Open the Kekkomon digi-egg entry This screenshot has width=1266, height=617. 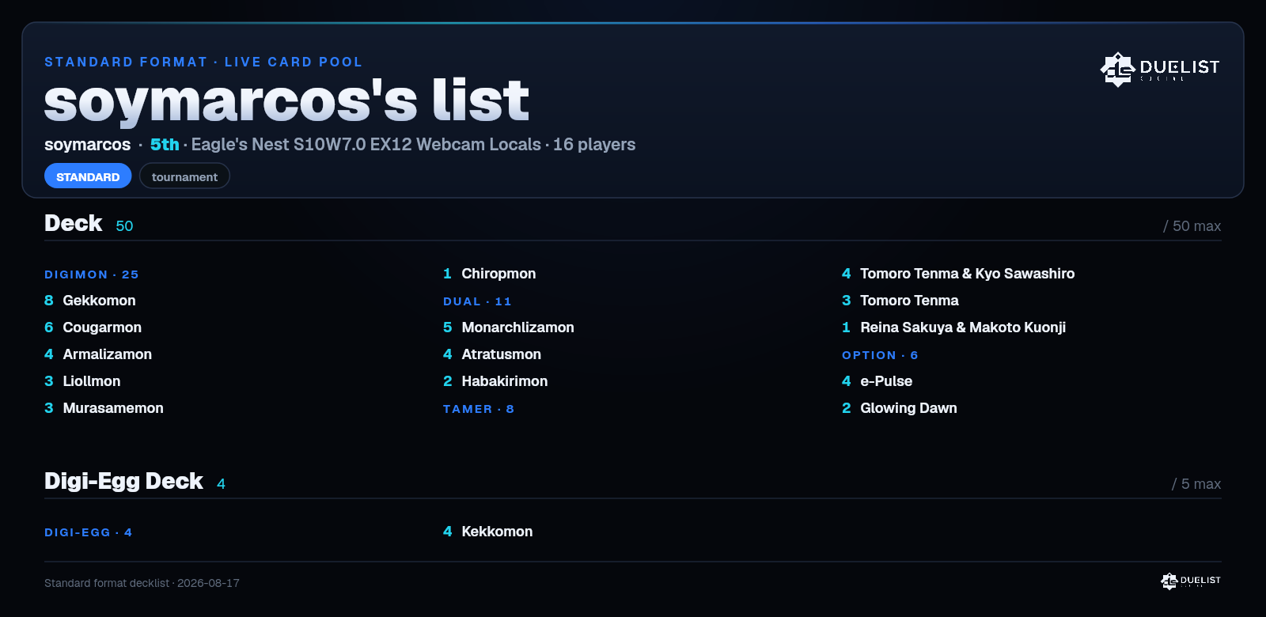[488, 532]
